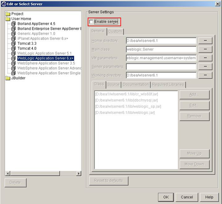Click the icon beside iPlanet Application Server 6.x+
222x204 pixels.
point(13,38)
